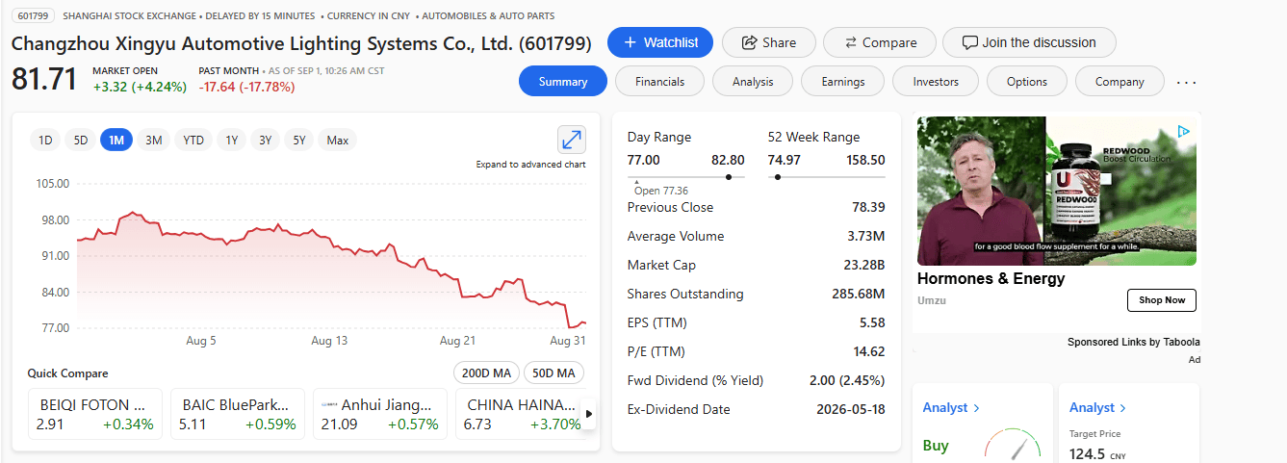Select the 5D chart range

tap(81, 140)
